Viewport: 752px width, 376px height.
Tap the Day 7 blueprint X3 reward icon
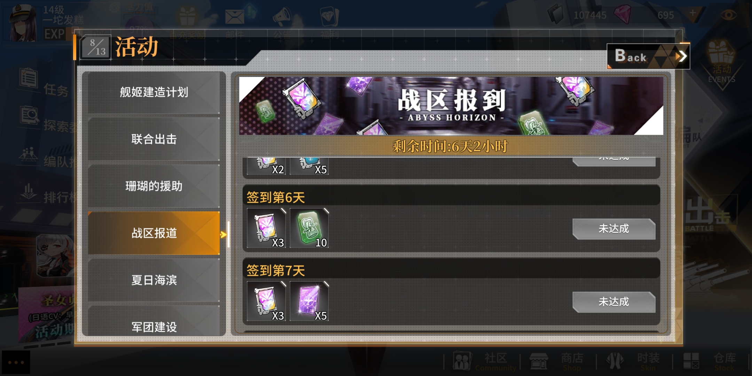(266, 301)
